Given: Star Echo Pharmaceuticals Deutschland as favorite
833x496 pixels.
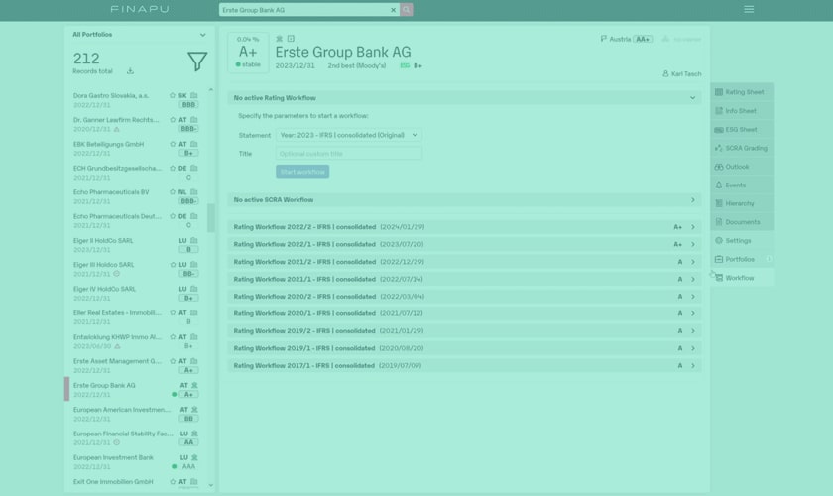Looking at the screenshot, I should [173, 216].
